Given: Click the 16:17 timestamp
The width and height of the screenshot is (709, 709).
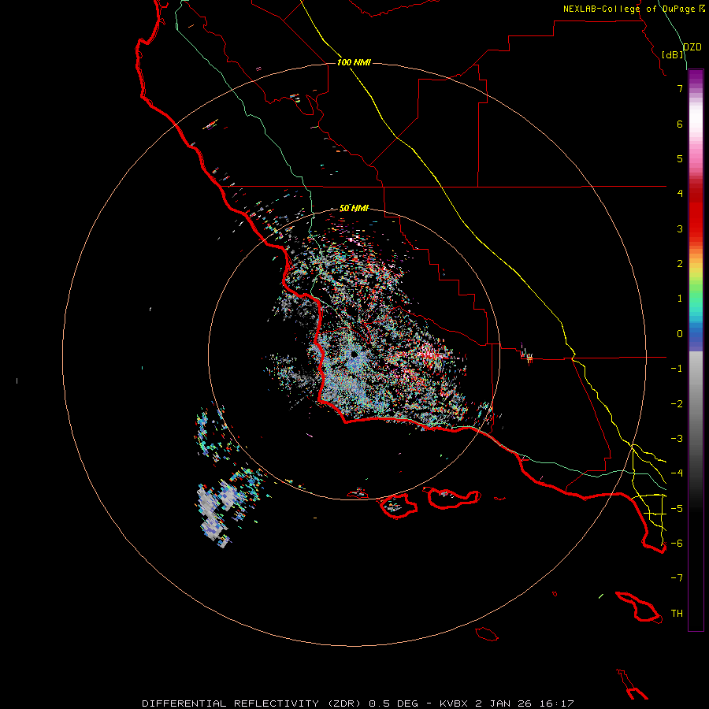Looking at the screenshot, I should [x=557, y=703].
